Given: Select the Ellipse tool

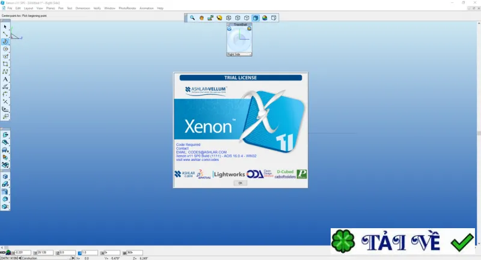Looking at the screenshot, I should (x=5, y=56).
